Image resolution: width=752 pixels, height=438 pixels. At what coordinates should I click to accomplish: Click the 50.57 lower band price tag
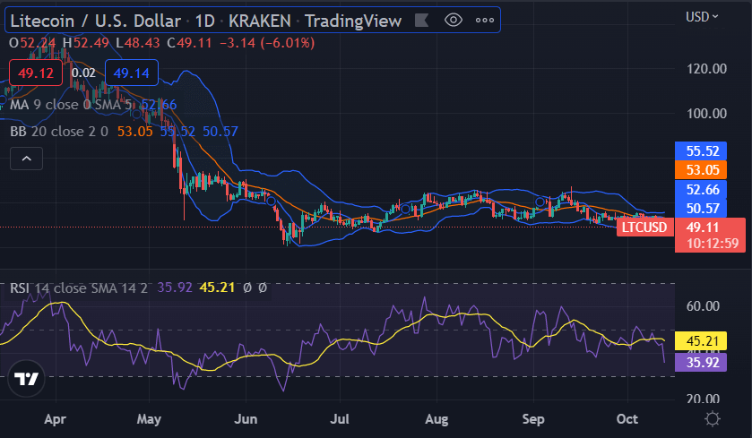(701, 209)
